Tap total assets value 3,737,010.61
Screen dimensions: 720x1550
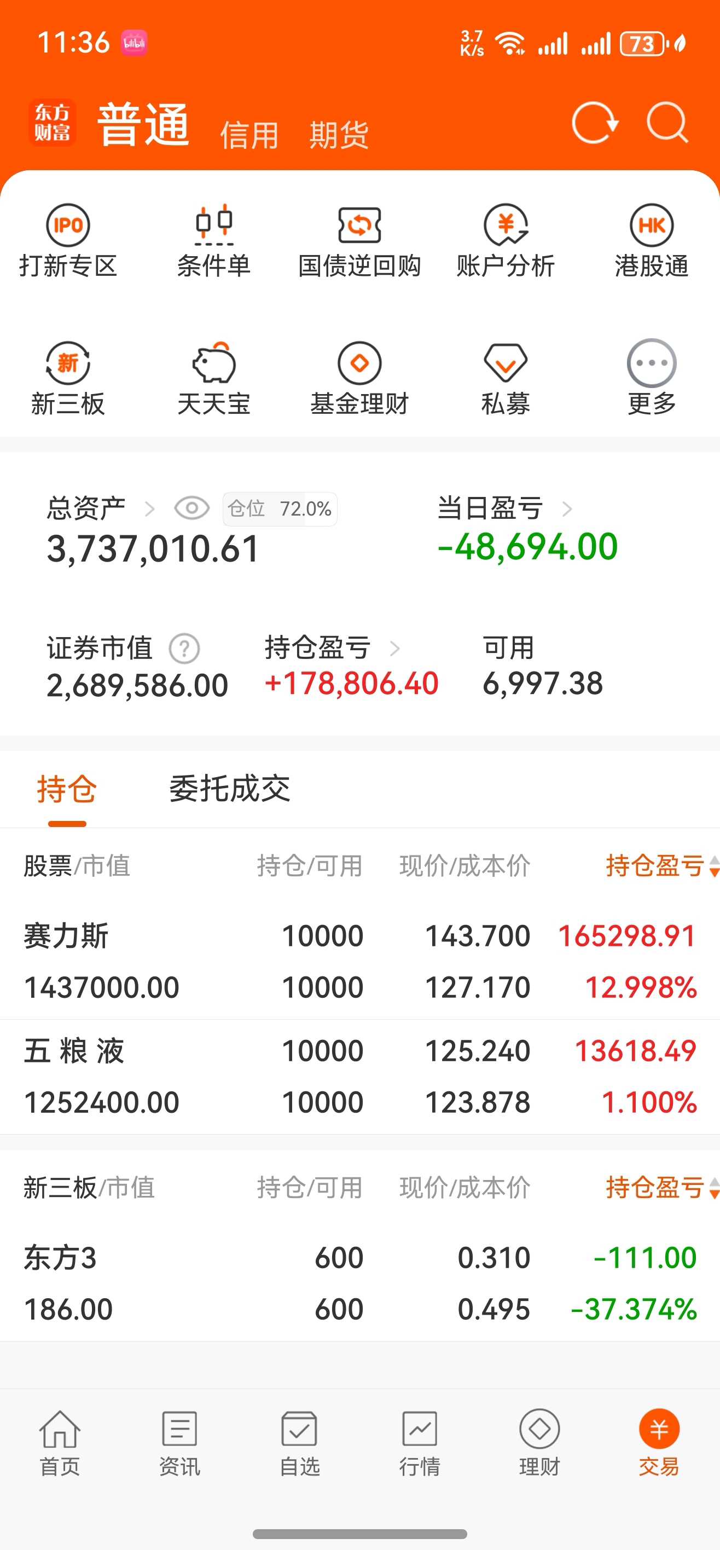tap(153, 550)
